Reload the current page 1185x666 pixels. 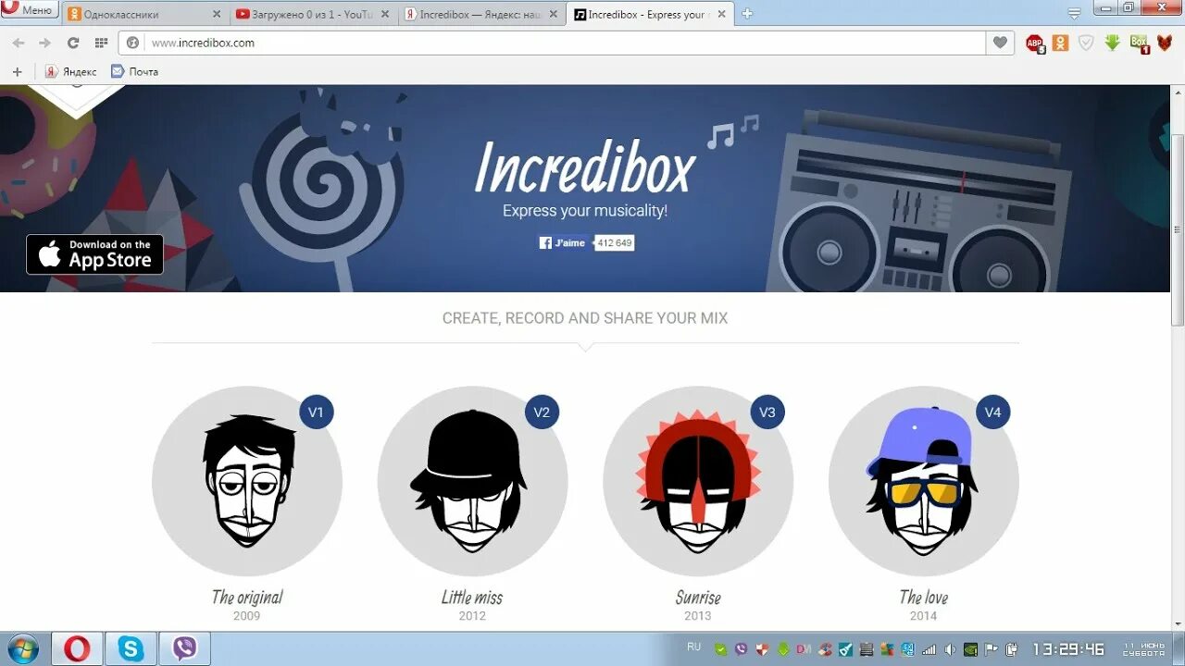click(73, 43)
